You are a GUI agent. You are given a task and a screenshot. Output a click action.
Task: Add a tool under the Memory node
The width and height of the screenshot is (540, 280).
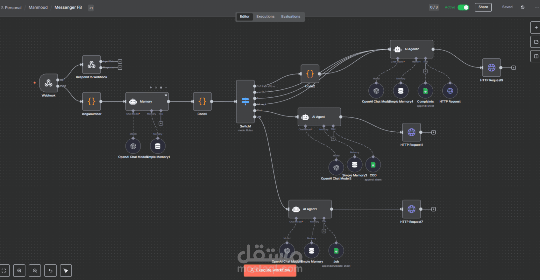pyautogui.click(x=161, y=123)
